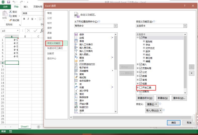Collapse the 开始 tab node in the tree

pos(138,37)
